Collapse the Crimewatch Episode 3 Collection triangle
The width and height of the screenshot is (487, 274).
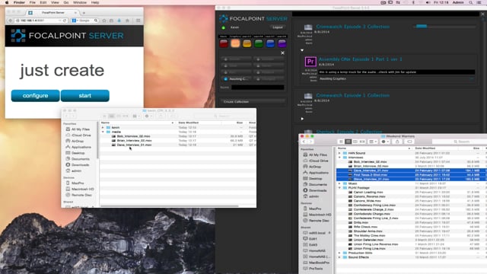tap(302, 50)
